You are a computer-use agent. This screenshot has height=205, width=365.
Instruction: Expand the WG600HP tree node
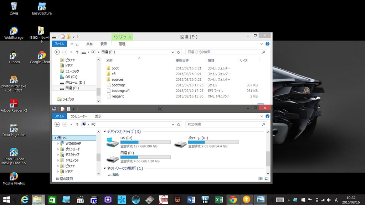(x=58, y=144)
